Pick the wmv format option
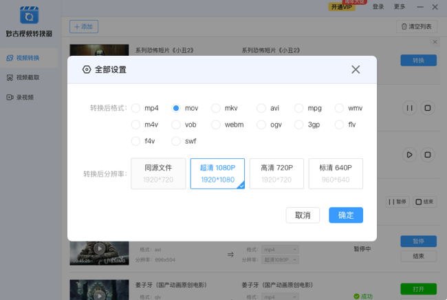 point(339,108)
